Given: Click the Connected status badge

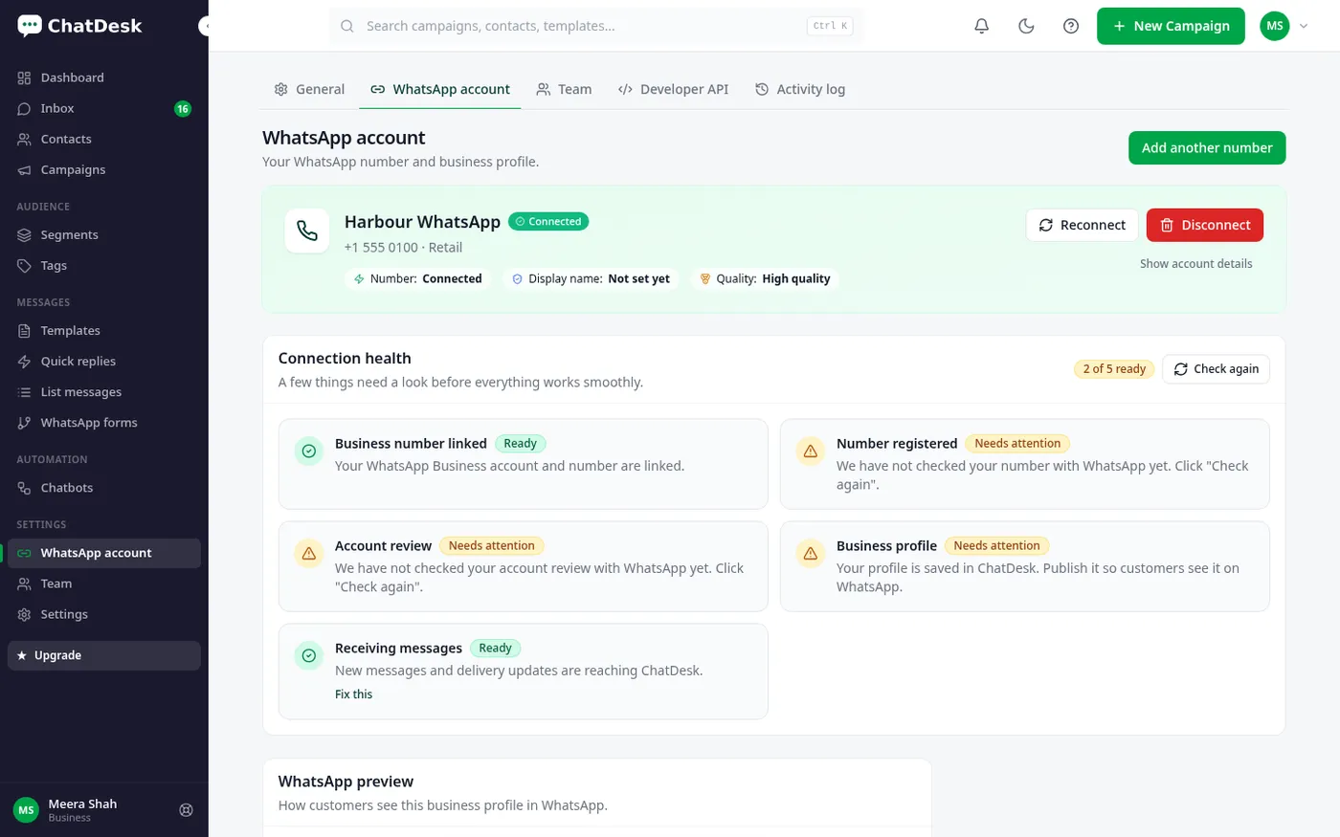Looking at the screenshot, I should click(548, 222).
